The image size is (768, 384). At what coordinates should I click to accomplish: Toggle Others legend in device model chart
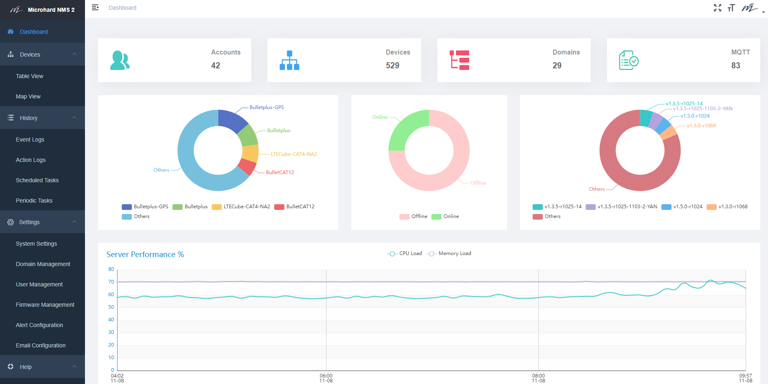[x=136, y=216]
